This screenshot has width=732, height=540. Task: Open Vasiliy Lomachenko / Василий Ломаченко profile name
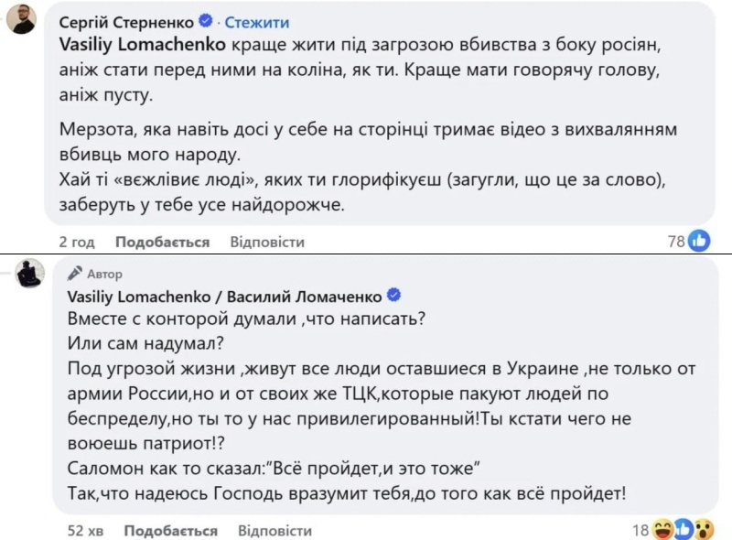coord(225,296)
